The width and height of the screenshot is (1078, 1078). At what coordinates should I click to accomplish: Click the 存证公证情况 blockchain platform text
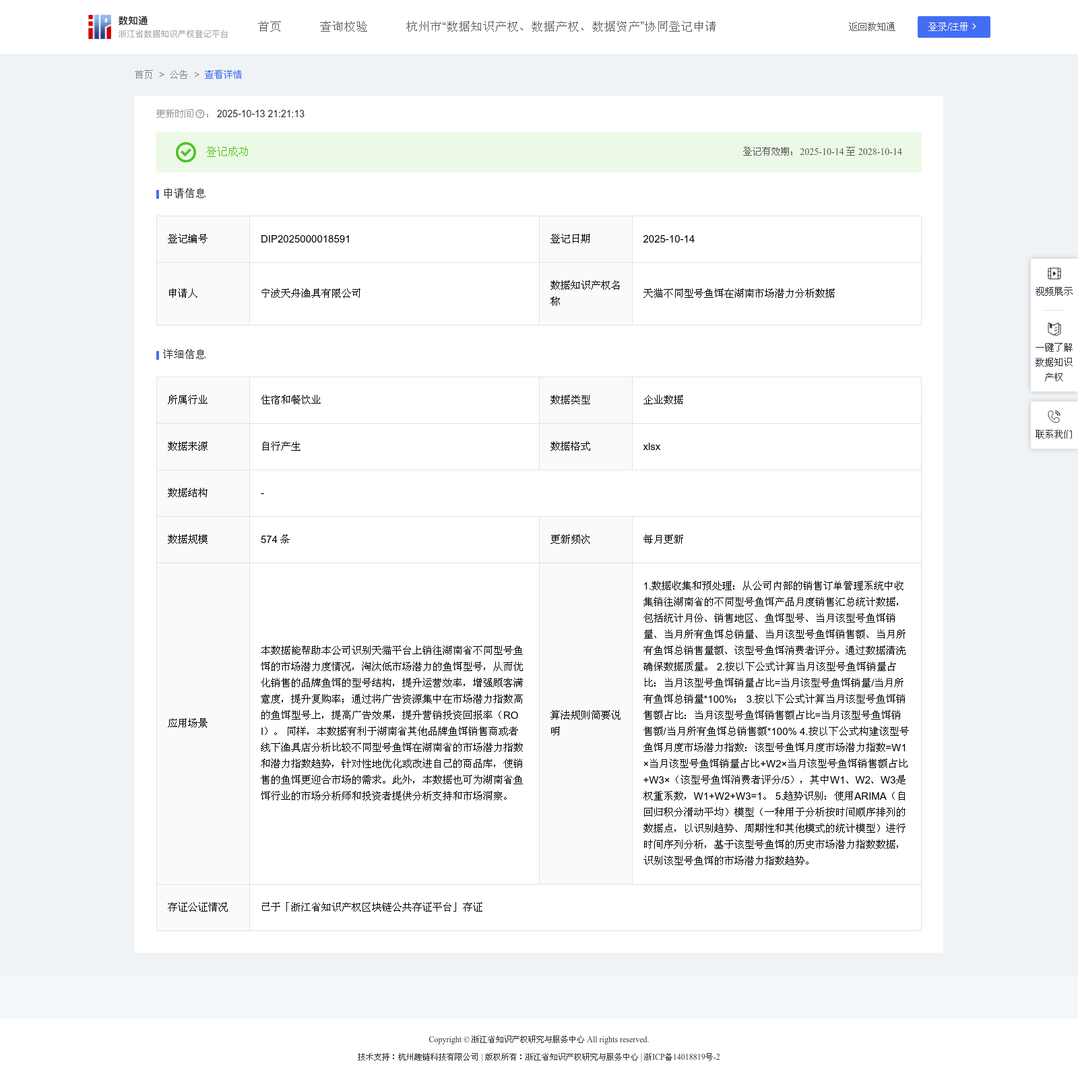pos(371,908)
